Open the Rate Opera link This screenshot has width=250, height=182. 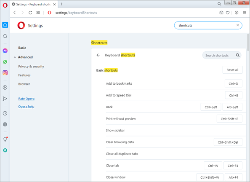pos(27,99)
